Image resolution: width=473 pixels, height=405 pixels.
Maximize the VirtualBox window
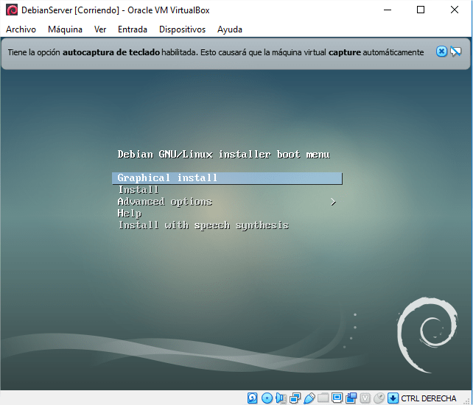point(421,10)
